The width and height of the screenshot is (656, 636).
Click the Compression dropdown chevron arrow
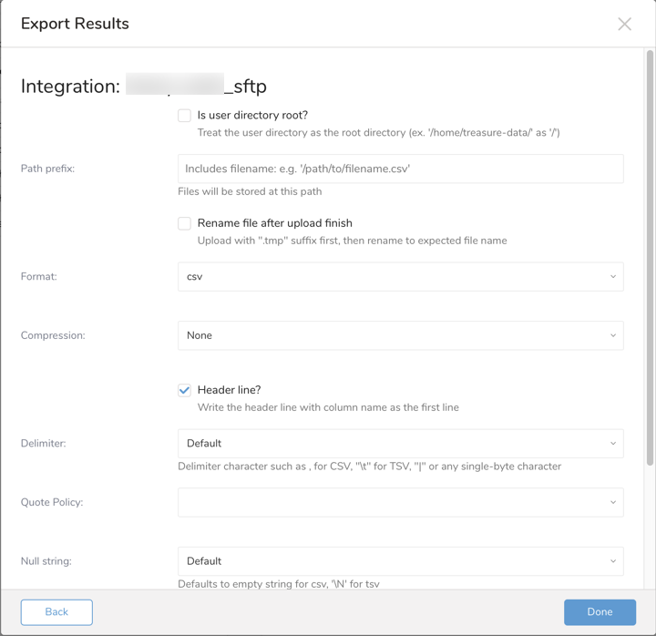click(x=613, y=335)
